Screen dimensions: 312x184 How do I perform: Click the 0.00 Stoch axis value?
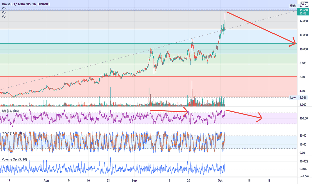tap(302, 153)
